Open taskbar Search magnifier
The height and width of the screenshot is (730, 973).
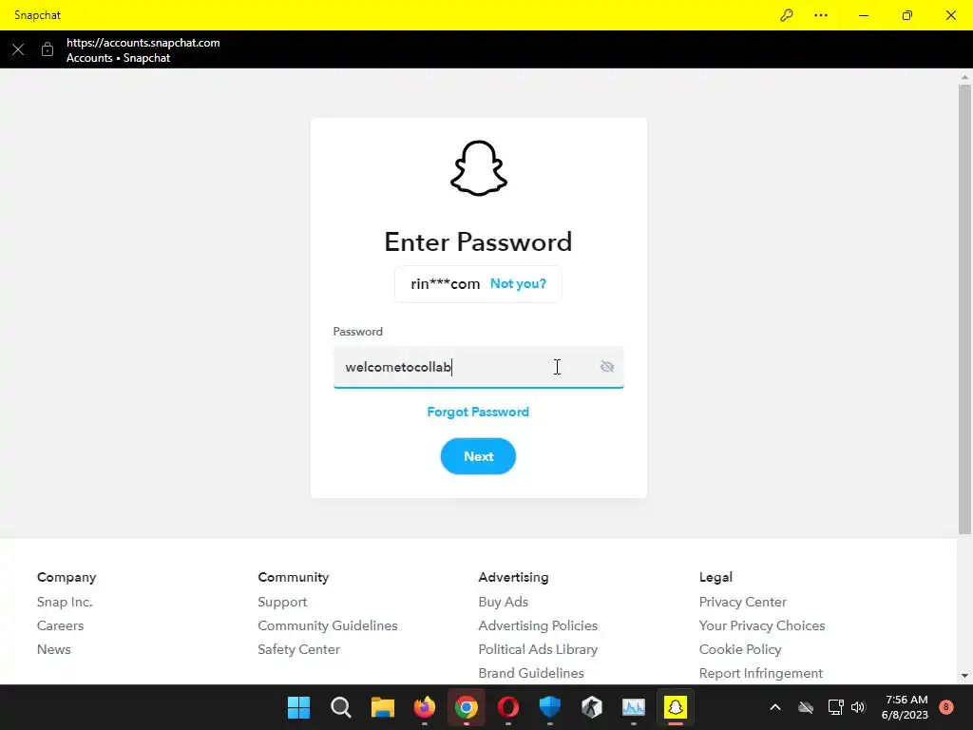pyautogui.click(x=341, y=707)
